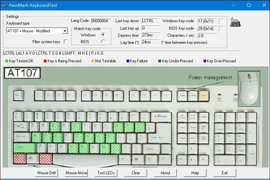Viewport: 270px width, 180px height.
Task: Click the Mouse Move button
Action: [x=76, y=173]
